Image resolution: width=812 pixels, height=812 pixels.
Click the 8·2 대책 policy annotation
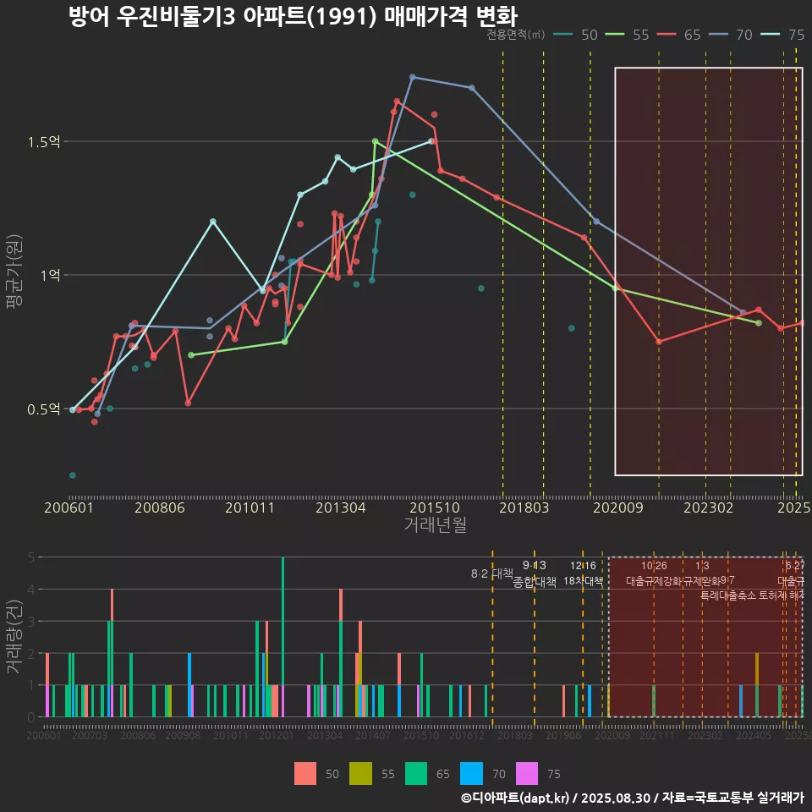coord(492,573)
